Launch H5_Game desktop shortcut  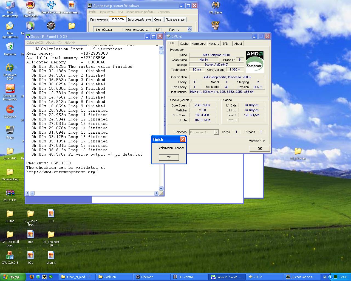pyautogui.click(x=216, y=8)
